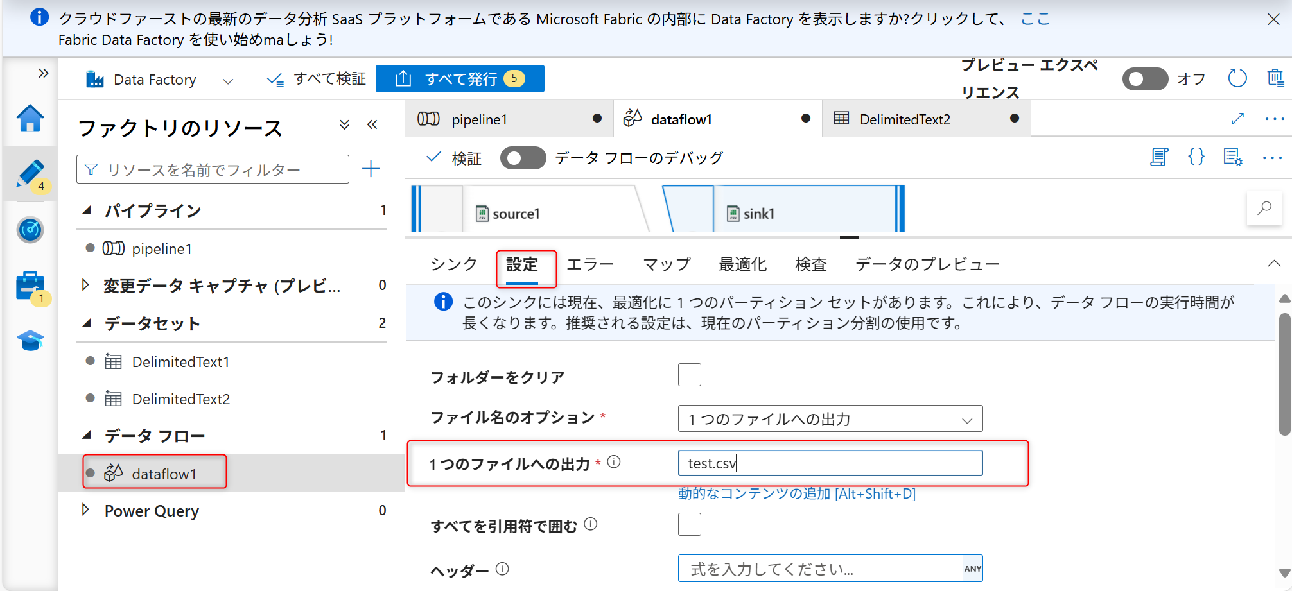Screen dimensions: 1292x591
Task: Check the すべてを引用符で囲む checkbox
Action: coord(689,524)
